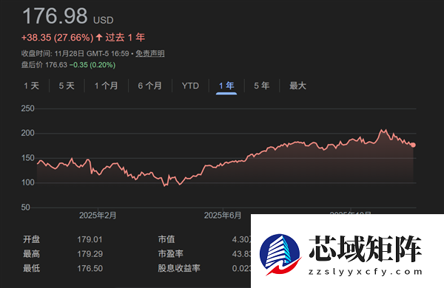Click the 最低 label

[x=31, y=268]
